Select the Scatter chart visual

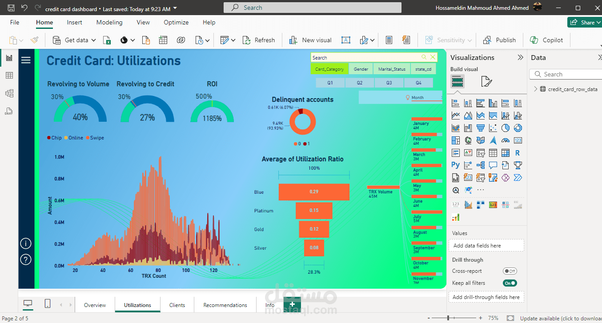click(493, 128)
